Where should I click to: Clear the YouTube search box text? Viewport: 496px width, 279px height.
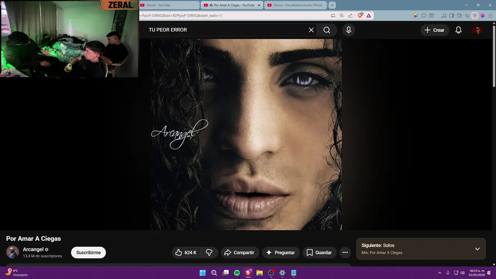point(311,30)
